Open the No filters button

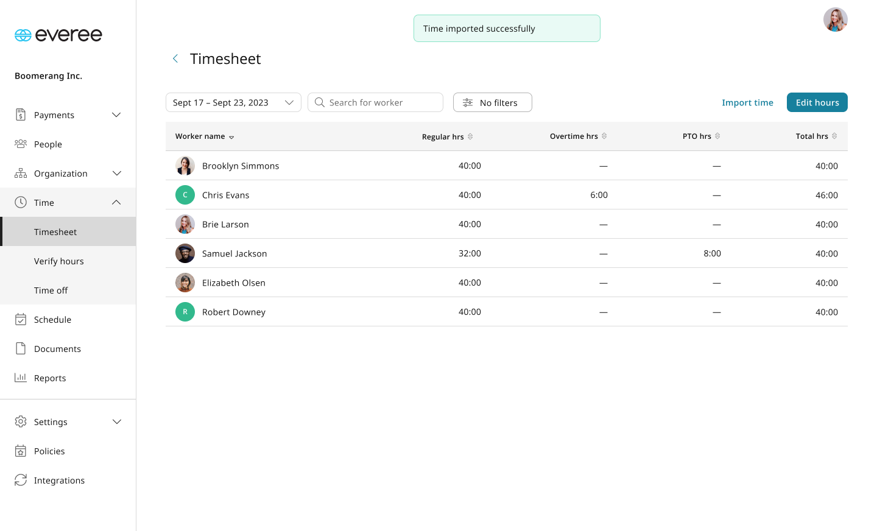click(492, 102)
